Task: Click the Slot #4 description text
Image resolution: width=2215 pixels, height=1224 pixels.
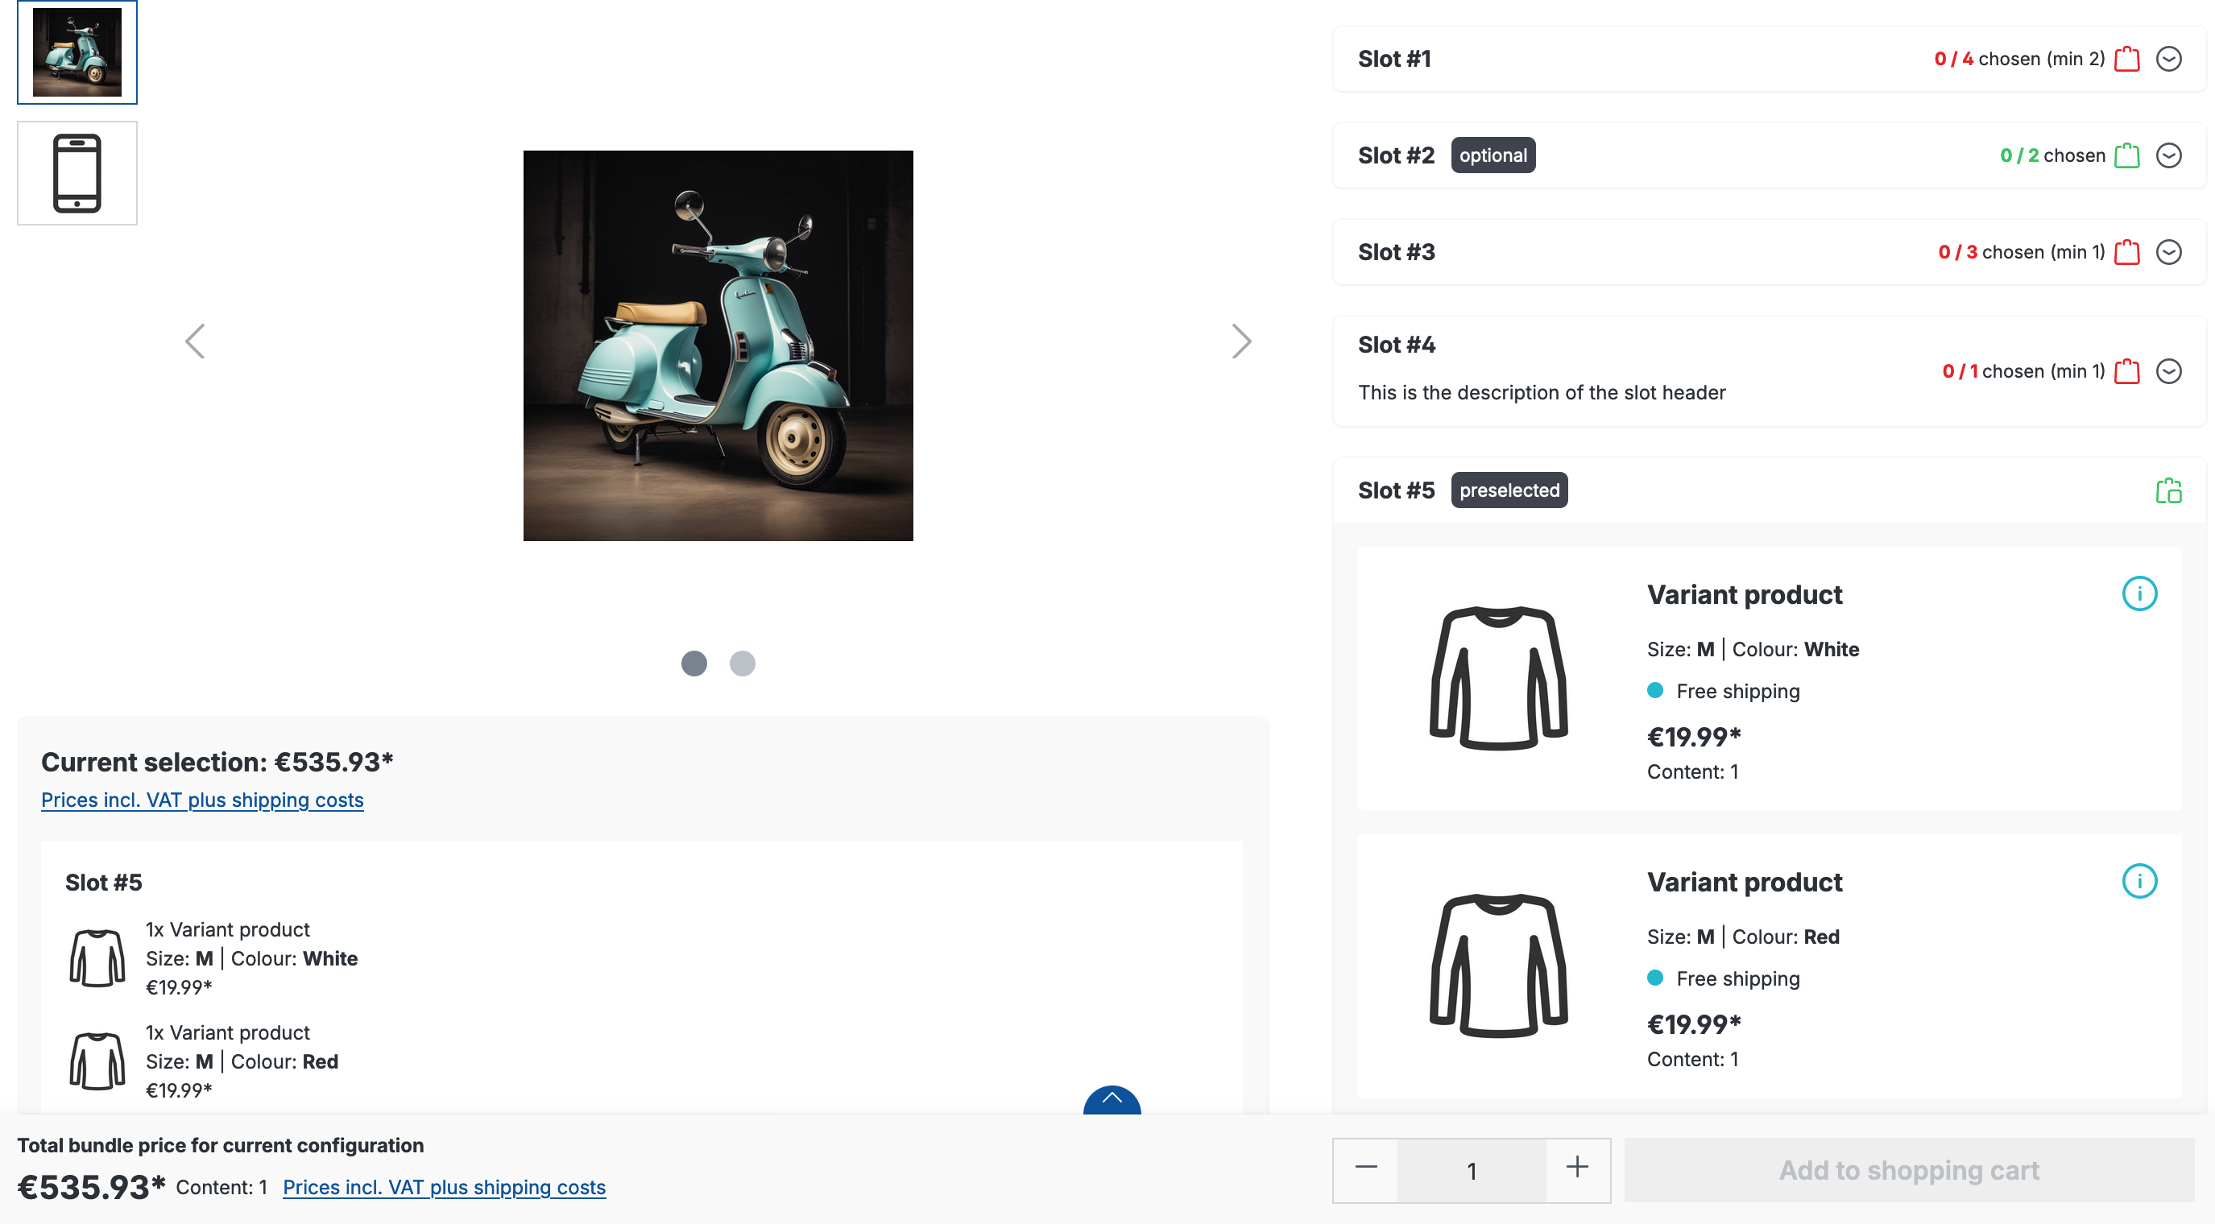Action: (1542, 393)
